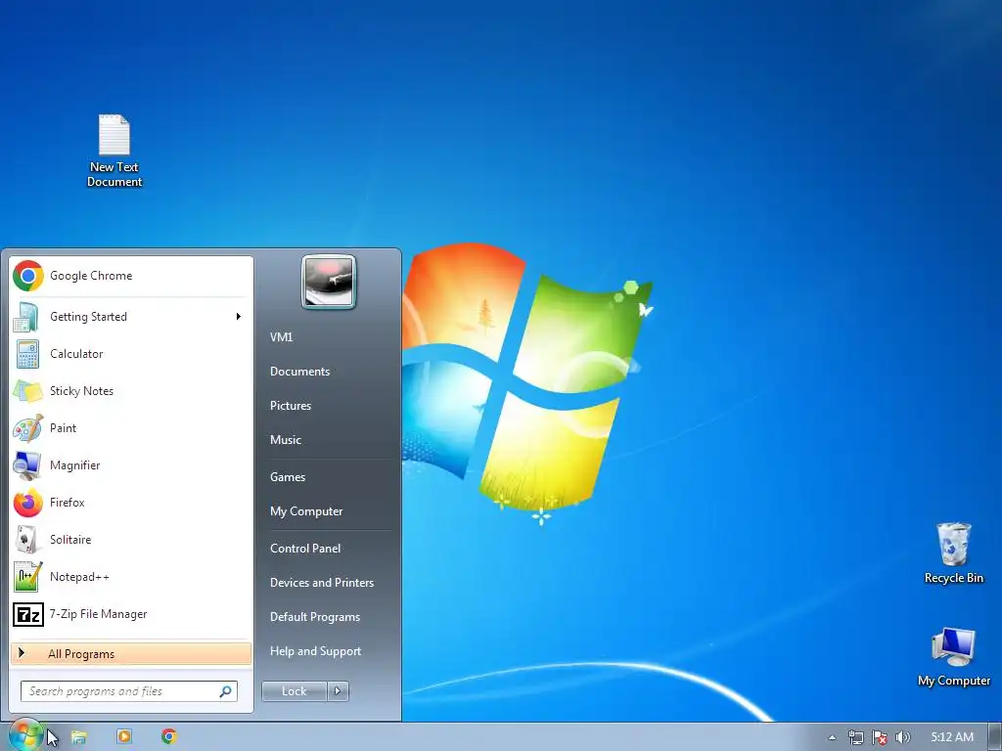Image resolution: width=1002 pixels, height=751 pixels.
Task: Open the Sticky Notes icon
Action: click(x=27, y=391)
